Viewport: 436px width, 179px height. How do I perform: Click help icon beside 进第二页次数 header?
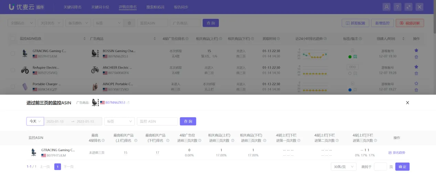pyautogui.click(x=338, y=141)
